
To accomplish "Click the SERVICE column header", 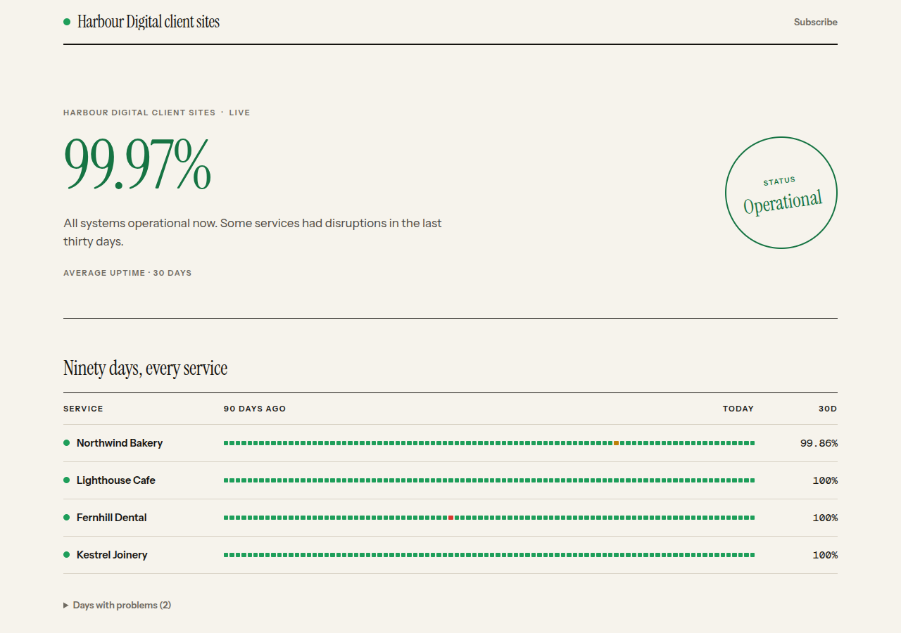I will coord(83,409).
